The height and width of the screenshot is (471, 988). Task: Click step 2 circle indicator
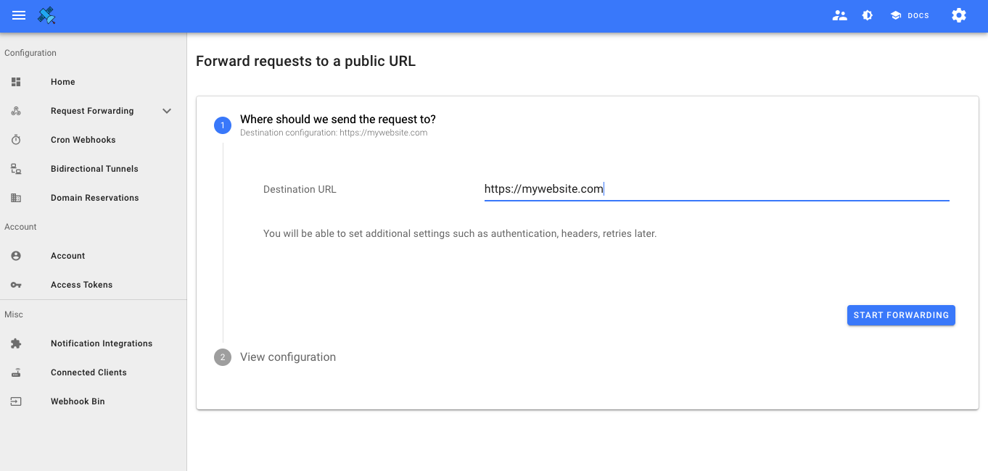click(223, 357)
